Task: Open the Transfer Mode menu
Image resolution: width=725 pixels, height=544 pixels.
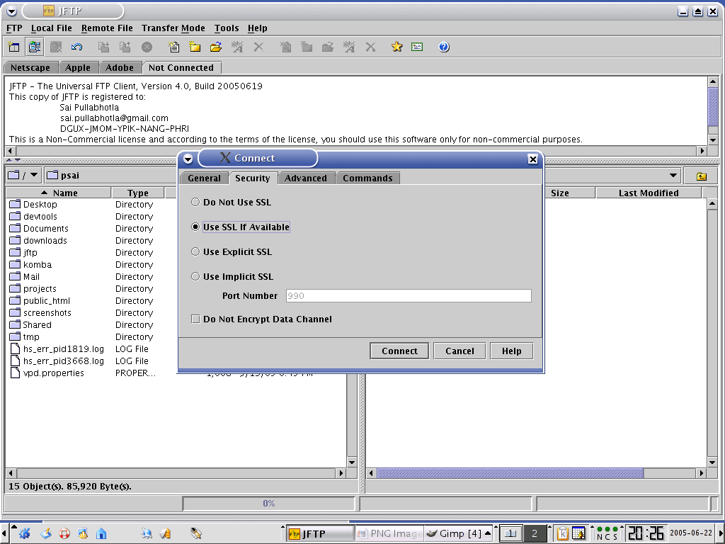Action: (173, 28)
